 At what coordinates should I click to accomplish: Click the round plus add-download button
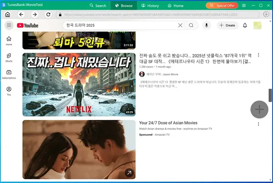pos(259,109)
